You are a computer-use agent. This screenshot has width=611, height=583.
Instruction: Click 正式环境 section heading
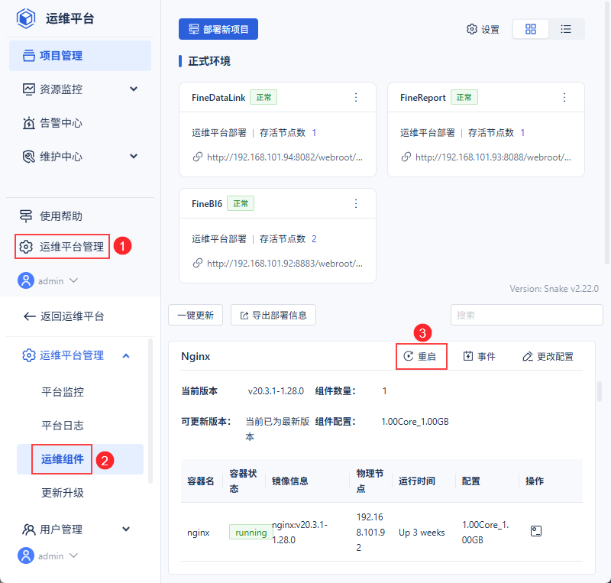tap(209, 61)
